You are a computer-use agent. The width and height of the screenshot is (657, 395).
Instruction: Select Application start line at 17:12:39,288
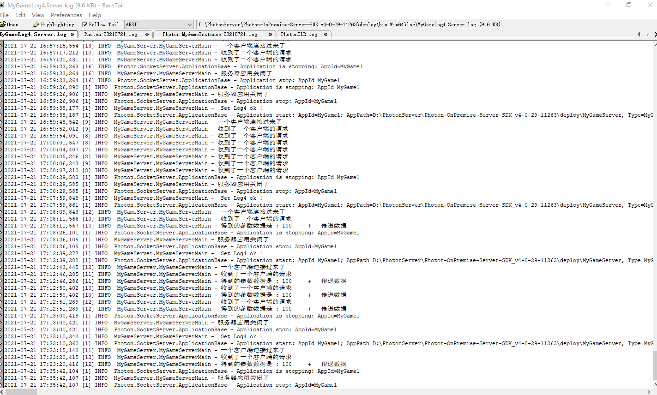(x=328, y=260)
